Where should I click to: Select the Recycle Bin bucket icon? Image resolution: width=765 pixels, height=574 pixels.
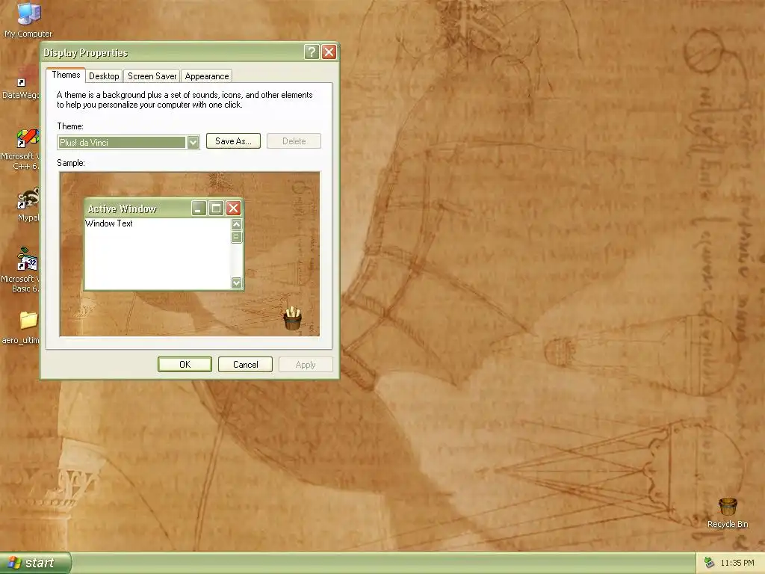pyautogui.click(x=728, y=506)
